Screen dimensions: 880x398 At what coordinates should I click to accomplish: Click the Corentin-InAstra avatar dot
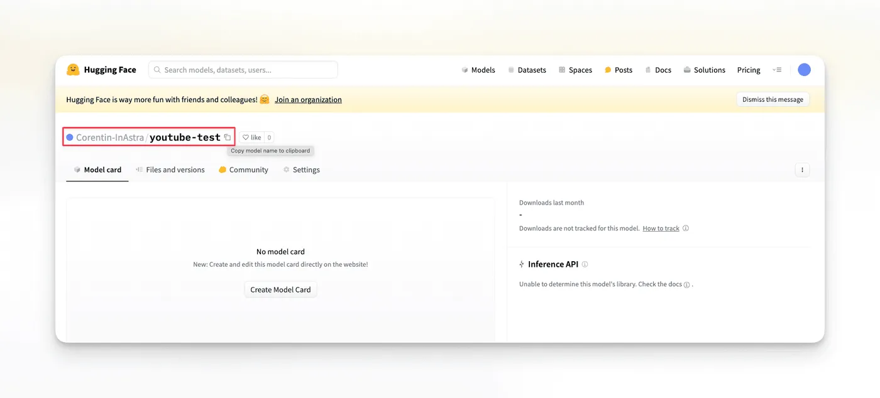70,137
